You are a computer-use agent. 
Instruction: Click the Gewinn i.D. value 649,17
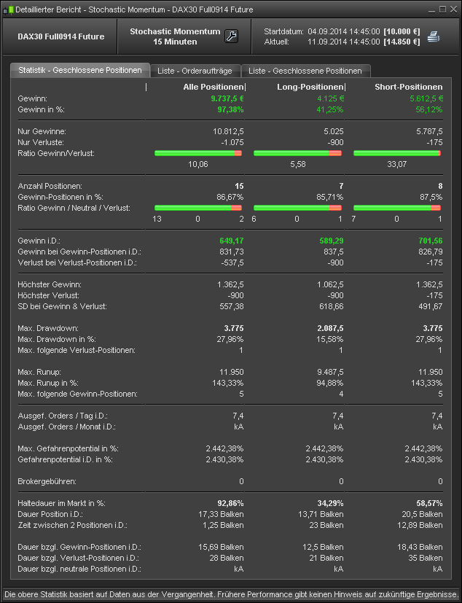pos(232,241)
